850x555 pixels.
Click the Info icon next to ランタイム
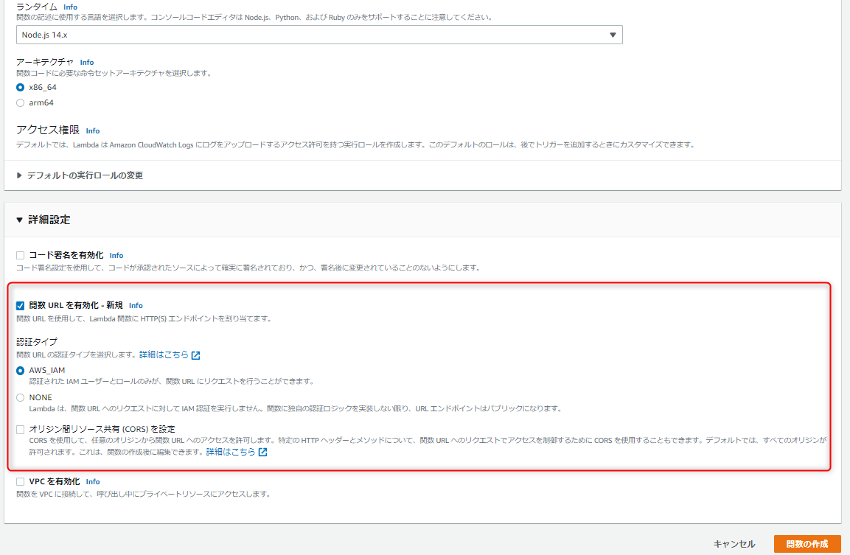(70, 7)
